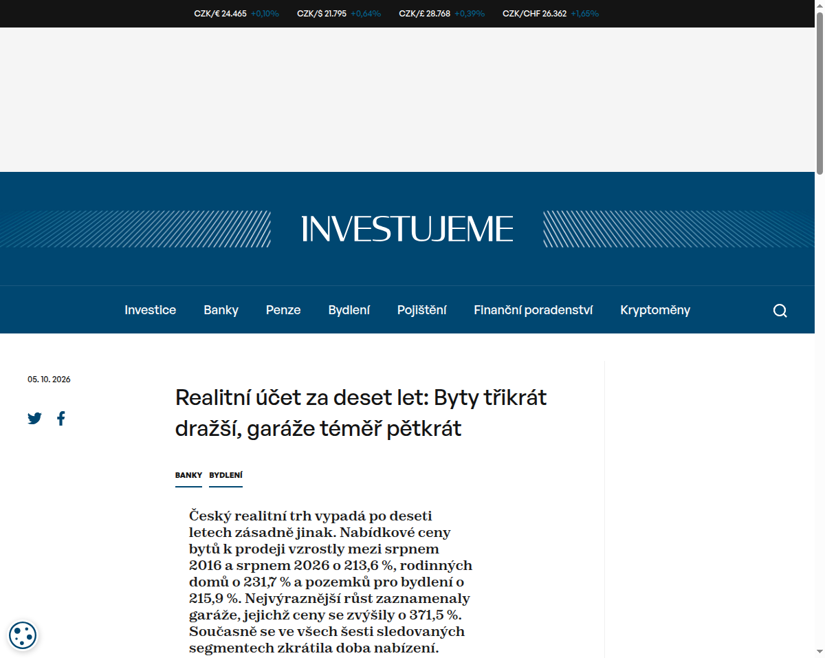Select the article date 05. 10. 2026
Image resolution: width=825 pixels, height=658 pixels.
pyautogui.click(x=49, y=380)
